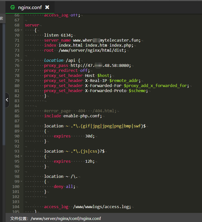Viewport: 202px width, 222px height.
Task: Click the commented '#error_page' line 85
Action: (80, 111)
